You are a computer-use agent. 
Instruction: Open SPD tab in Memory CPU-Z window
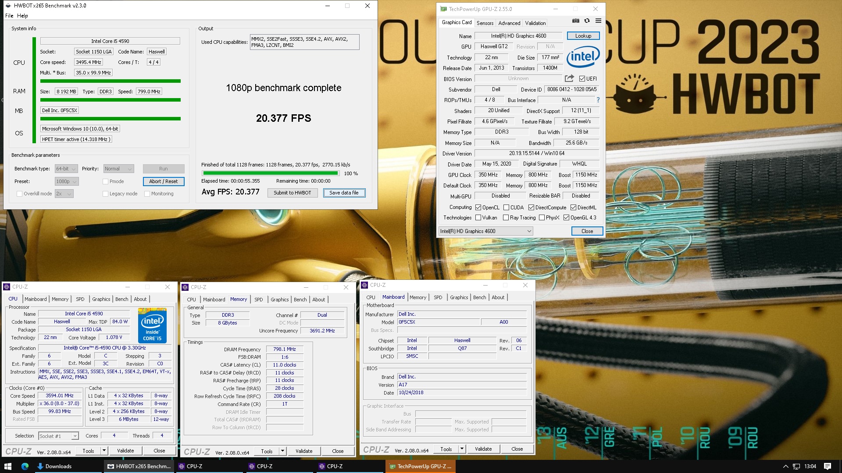[259, 300]
